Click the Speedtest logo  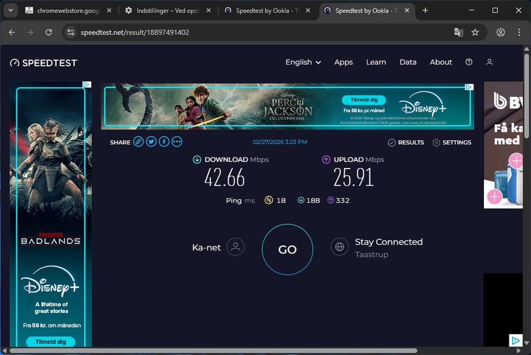coord(44,63)
